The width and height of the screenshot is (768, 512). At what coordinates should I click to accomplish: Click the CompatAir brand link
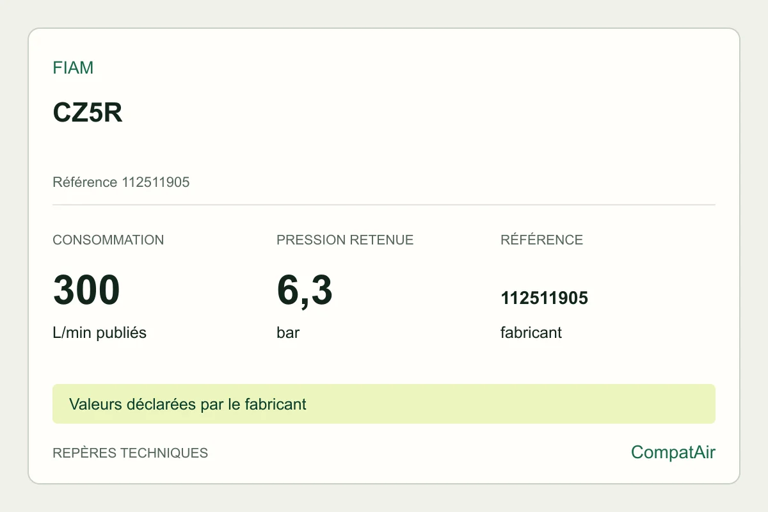click(x=673, y=452)
